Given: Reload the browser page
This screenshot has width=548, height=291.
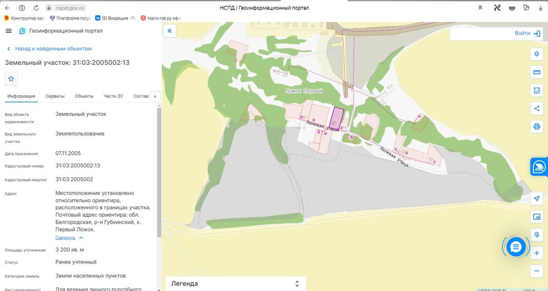Looking at the screenshot, I should (x=36, y=8).
